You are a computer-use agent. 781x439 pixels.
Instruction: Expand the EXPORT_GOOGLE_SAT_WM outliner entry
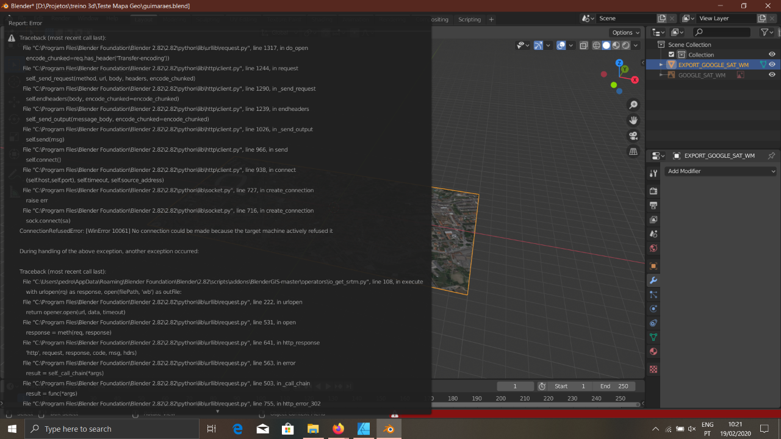(x=661, y=65)
